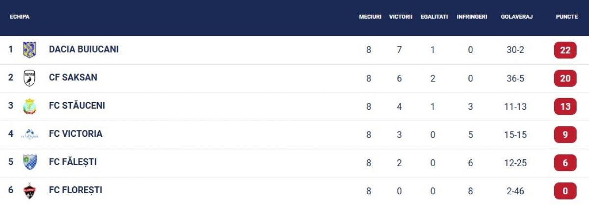Open the FC Stăuceni club crest
The height and width of the screenshot is (205, 589).
click(x=29, y=106)
